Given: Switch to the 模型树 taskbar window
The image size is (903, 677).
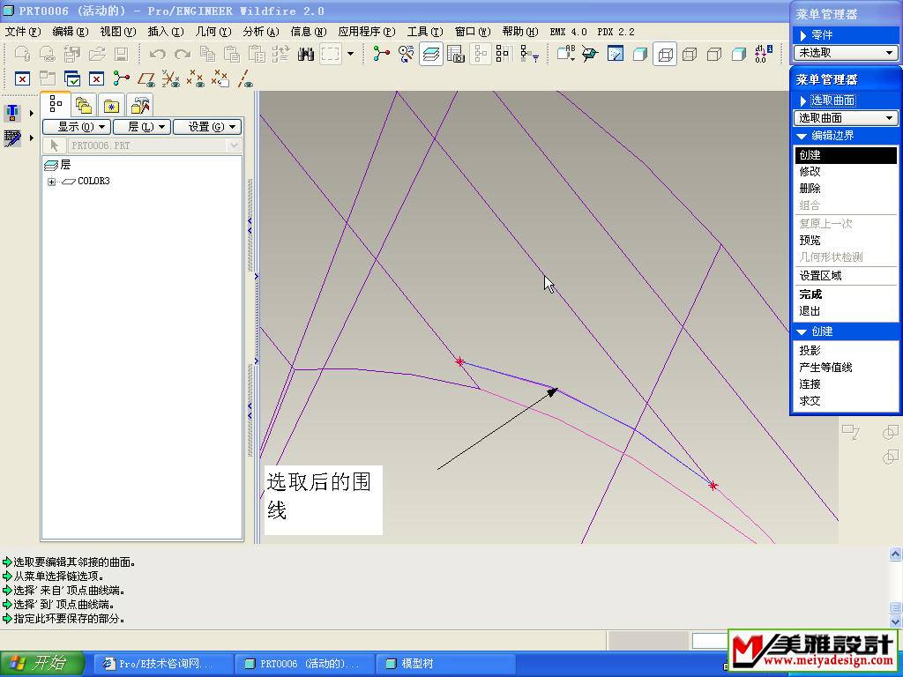Looking at the screenshot, I should tap(445, 664).
